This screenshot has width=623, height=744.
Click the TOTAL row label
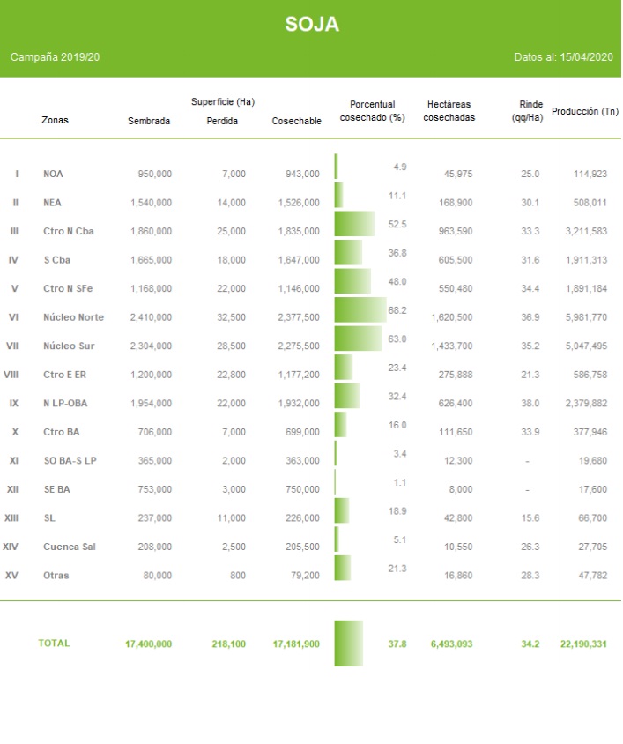click(54, 644)
